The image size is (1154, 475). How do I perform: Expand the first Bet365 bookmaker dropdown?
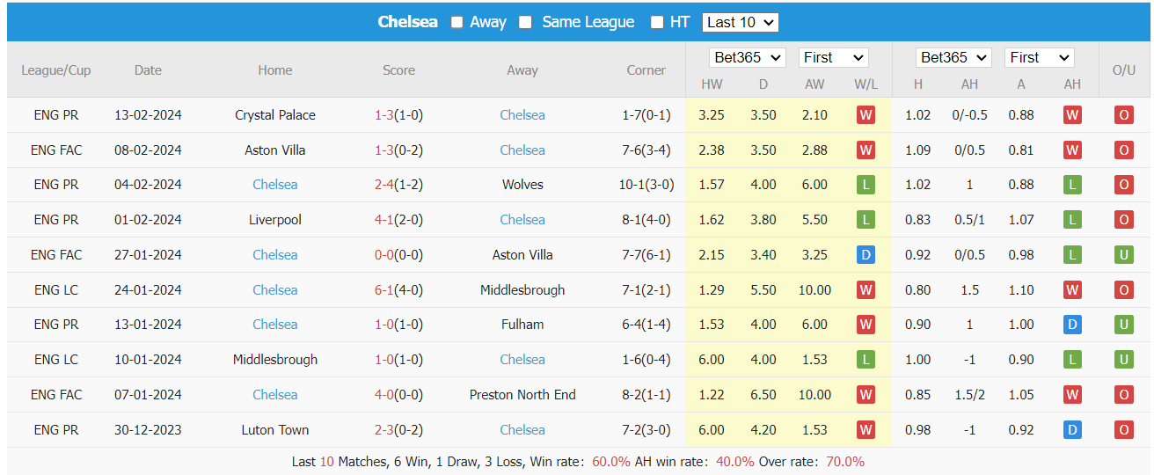click(x=748, y=58)
